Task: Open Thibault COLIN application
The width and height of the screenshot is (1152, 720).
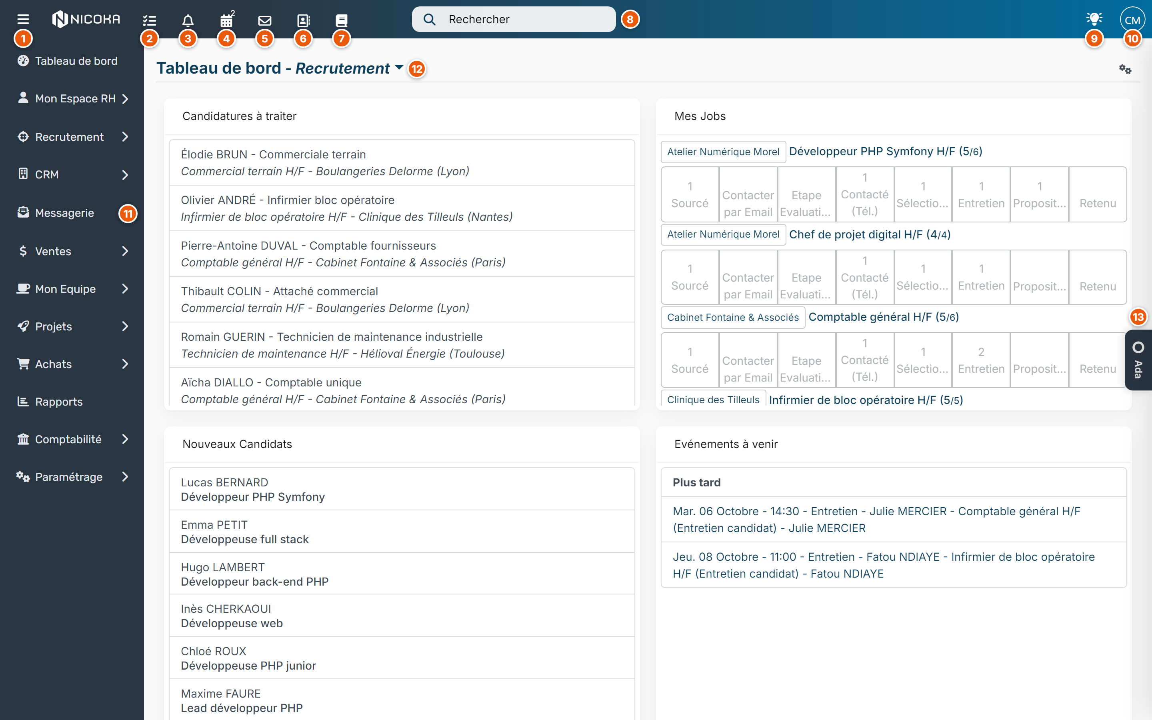Action: 402,300
